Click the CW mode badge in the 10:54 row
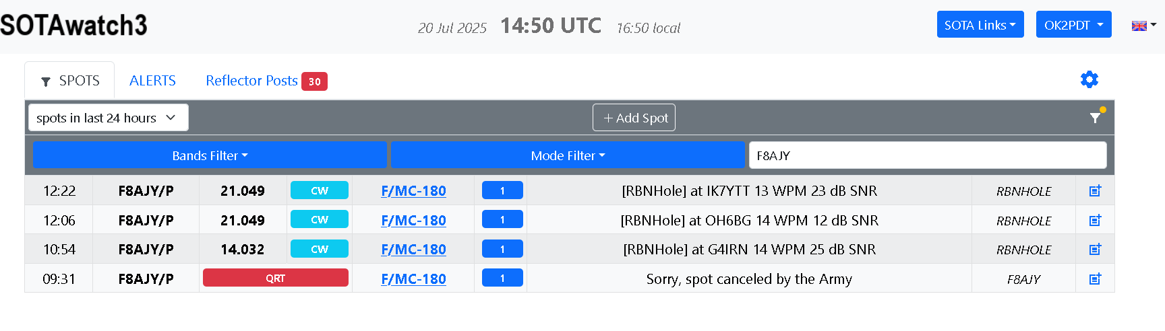Viewport: 1165px width, 331px height. click(320, 249)
